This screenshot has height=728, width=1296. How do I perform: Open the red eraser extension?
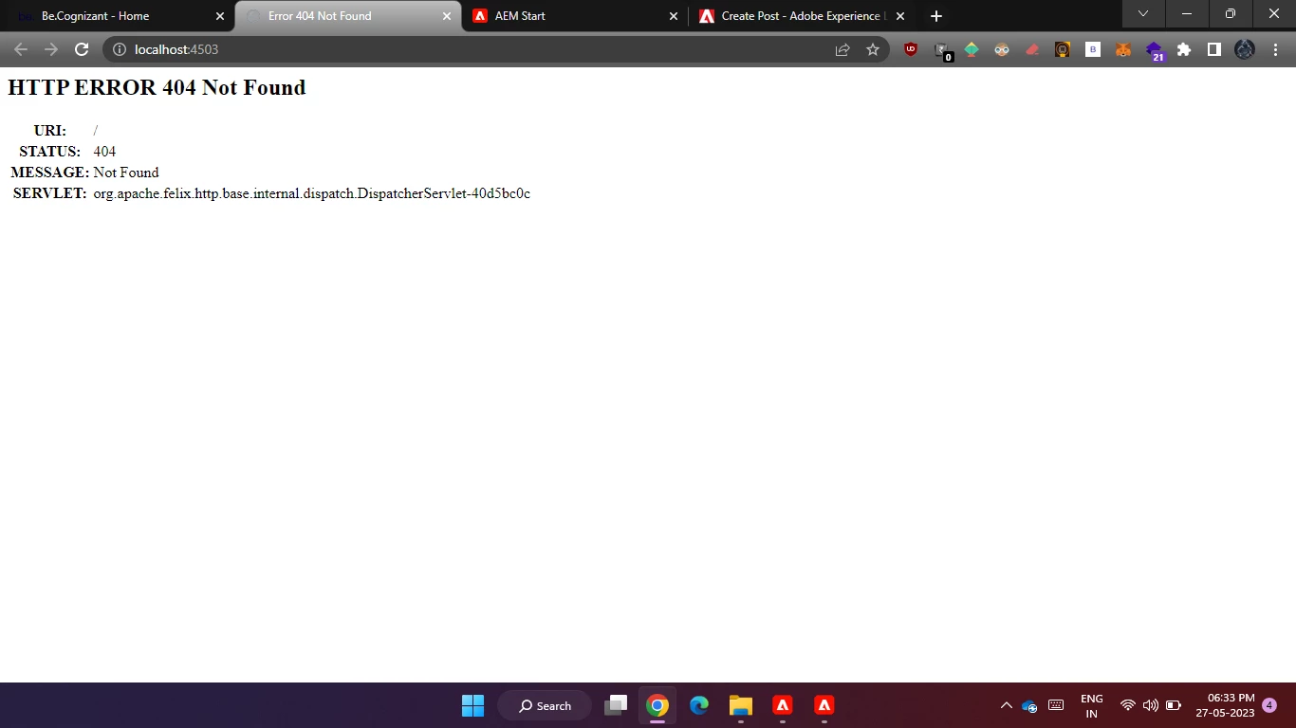coord(1032,49)
